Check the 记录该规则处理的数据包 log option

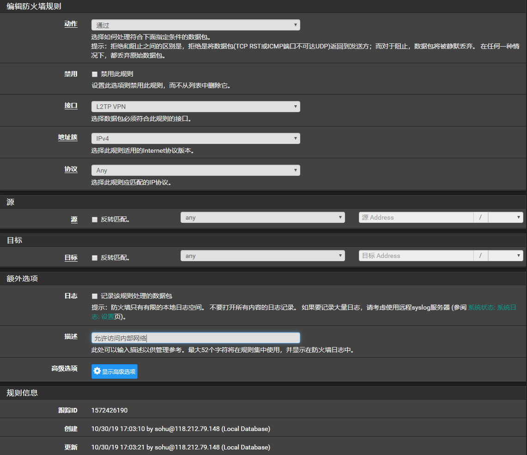[95, 296]
